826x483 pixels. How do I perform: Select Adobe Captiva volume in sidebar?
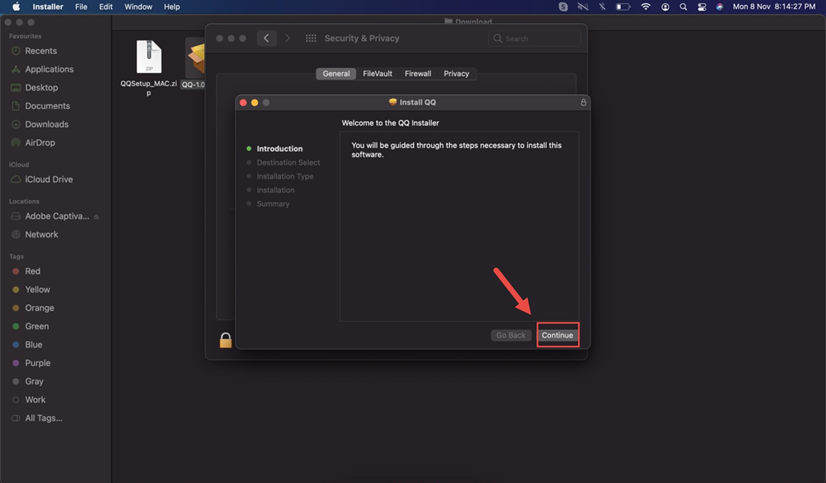pyautogui.click(x=57, y=216)
